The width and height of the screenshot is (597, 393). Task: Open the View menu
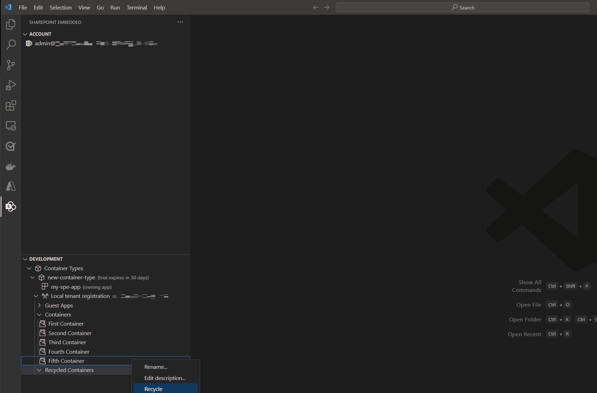point(84,7)
